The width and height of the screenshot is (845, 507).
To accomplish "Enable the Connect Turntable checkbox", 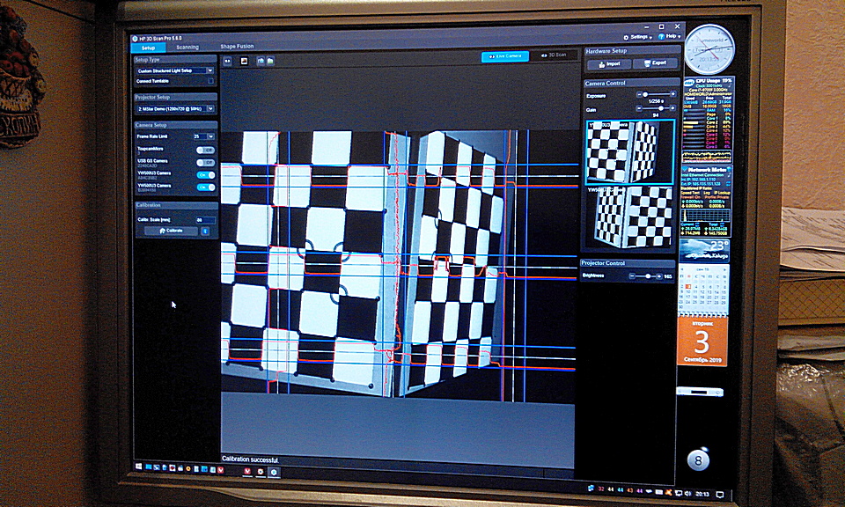I will click(x=210, y=81).
